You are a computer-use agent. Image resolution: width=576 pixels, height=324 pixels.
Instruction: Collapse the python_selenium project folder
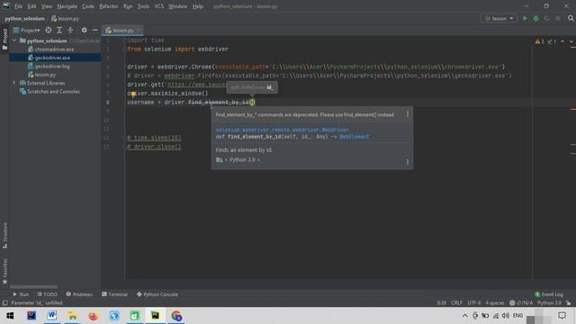click(x=14, y=40)
